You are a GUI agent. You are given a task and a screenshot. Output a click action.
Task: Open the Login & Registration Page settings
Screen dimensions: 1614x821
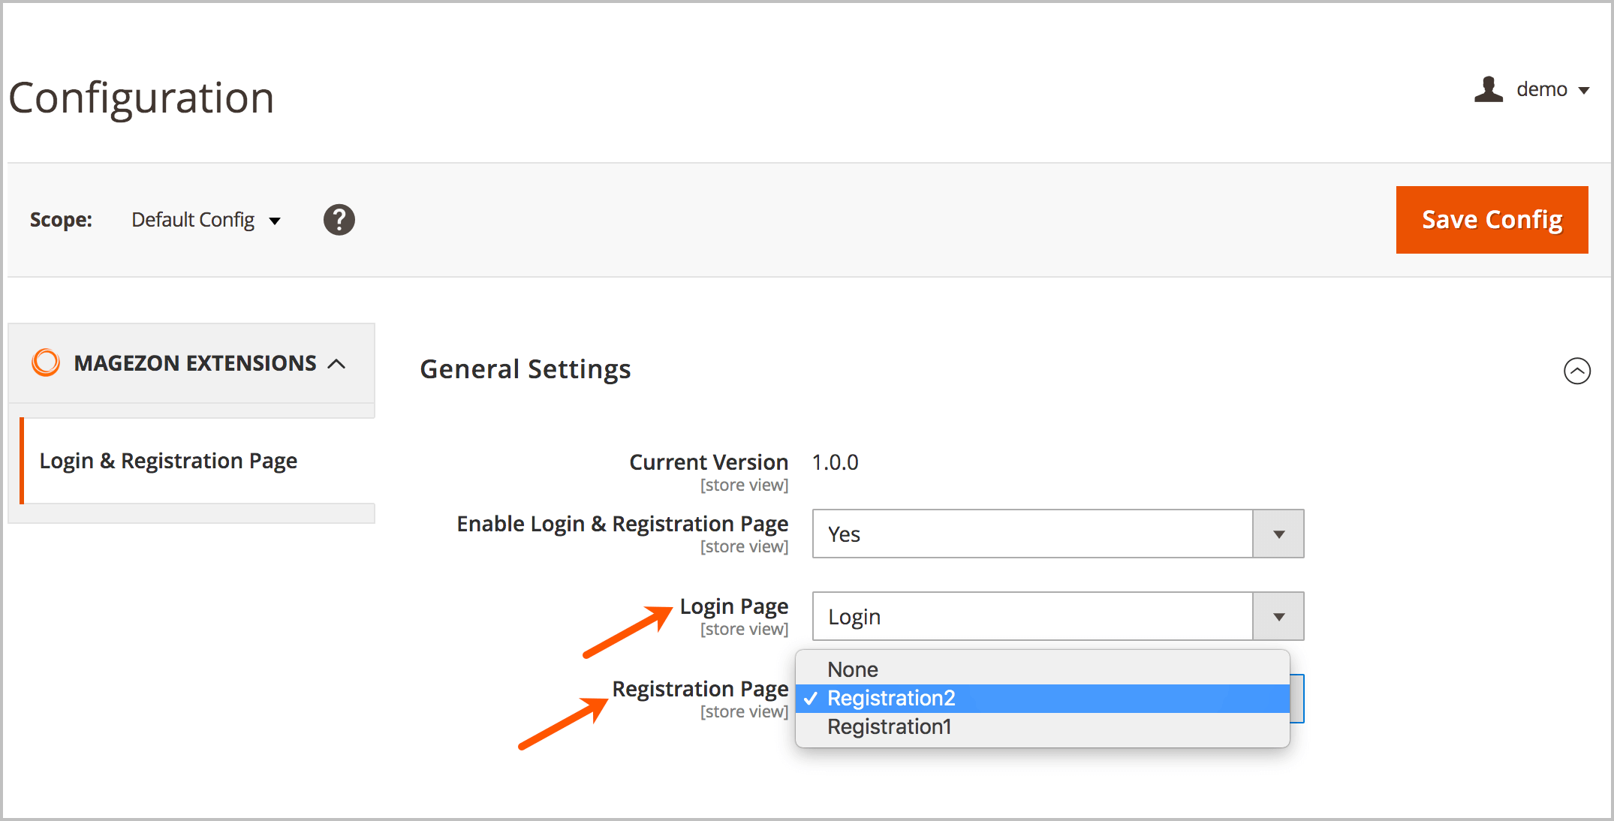pos(168,460)
